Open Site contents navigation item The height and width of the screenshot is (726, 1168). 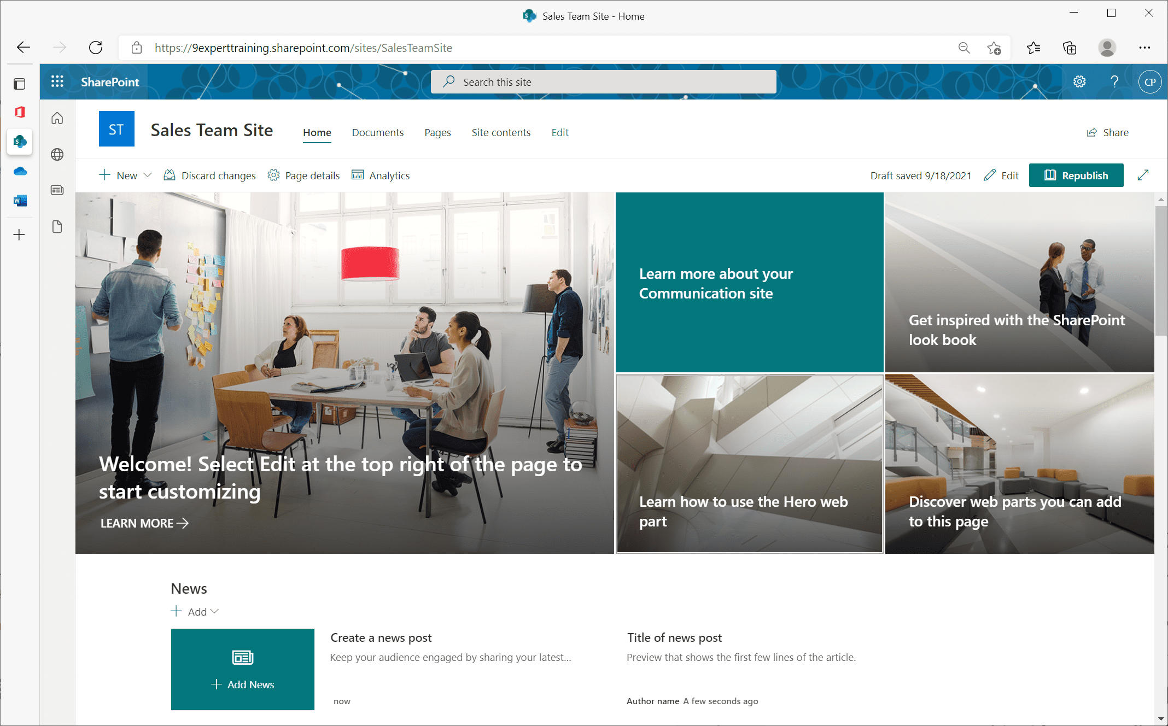500,132
